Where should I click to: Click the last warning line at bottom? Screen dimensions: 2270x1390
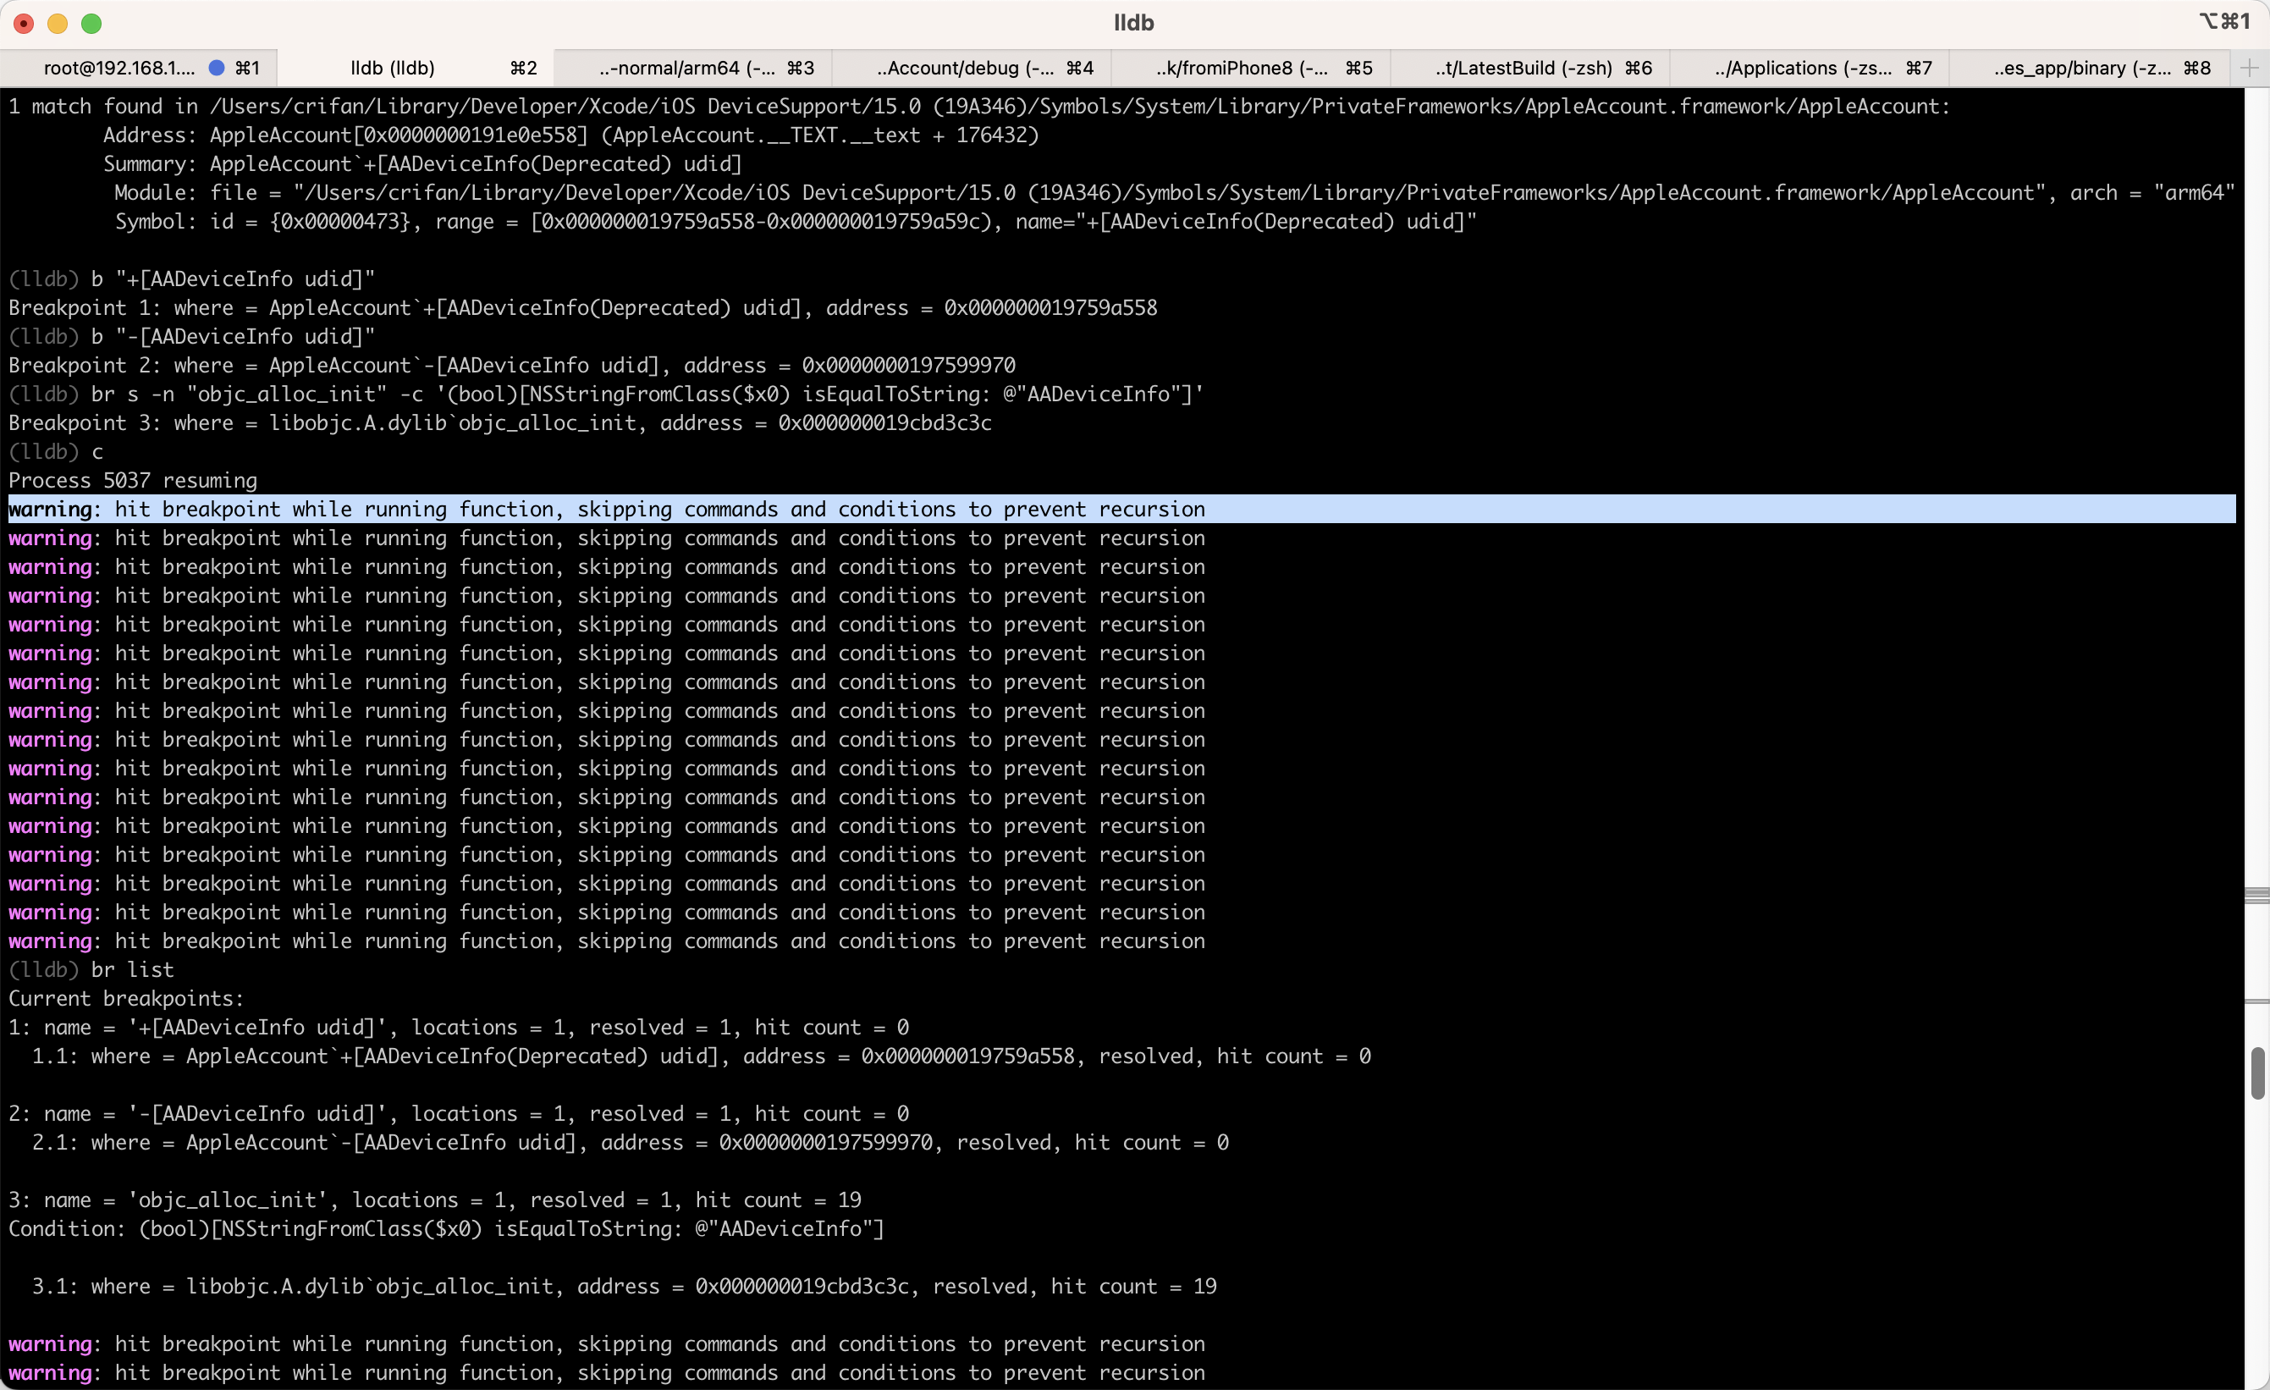pos(606,1373)
